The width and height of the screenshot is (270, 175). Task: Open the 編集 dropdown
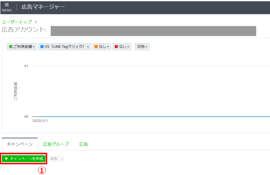click(x=57, y=159)
